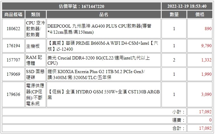Click the 品名 column header

(104, 15)
